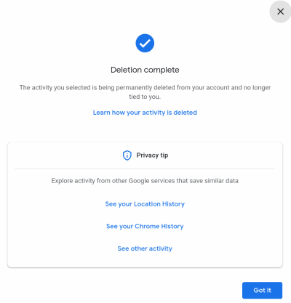Screen dimensions: 291x303
Task: Click the 'i' inside the shield icon
Action: (127, 155)
